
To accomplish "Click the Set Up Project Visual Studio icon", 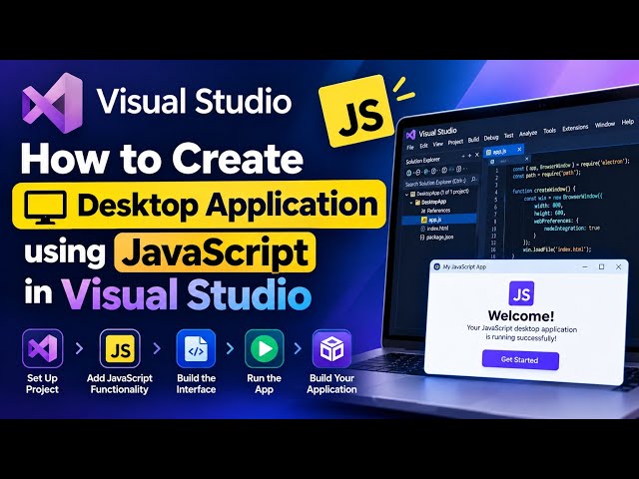I will [x=42, y=348].
